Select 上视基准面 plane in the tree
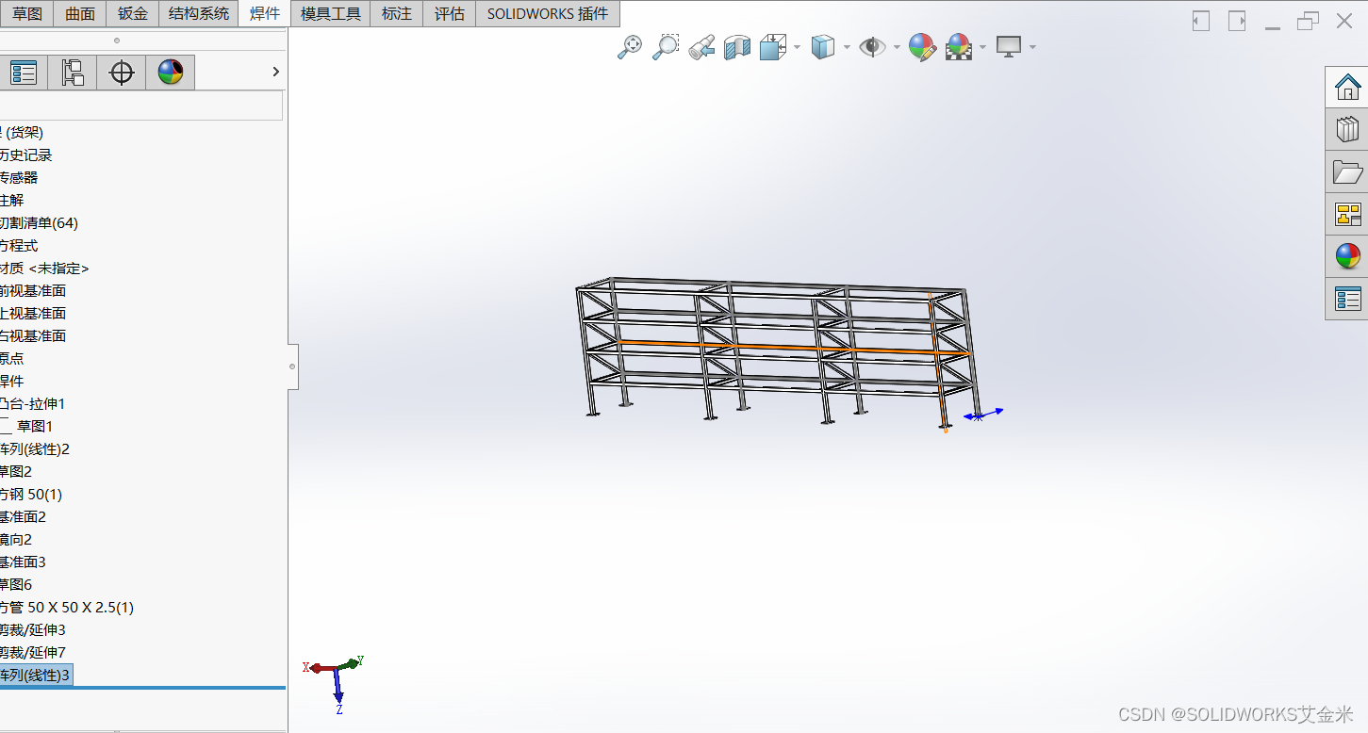Image resolution: width=1368 pixels, height=733 pixels. tap(33, 314)
